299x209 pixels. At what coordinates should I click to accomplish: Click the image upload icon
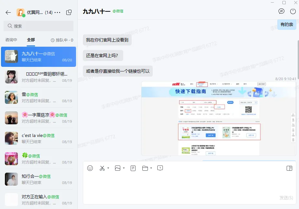pos(118,168)
